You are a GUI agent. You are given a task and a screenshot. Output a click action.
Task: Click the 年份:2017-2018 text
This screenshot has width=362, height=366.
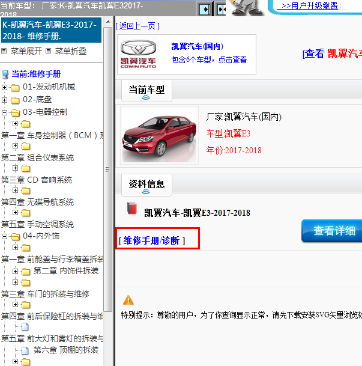point(234,151)
